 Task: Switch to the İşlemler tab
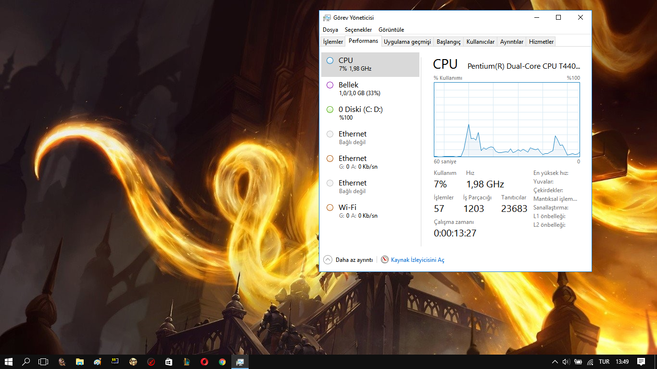[x=333, y=42]
